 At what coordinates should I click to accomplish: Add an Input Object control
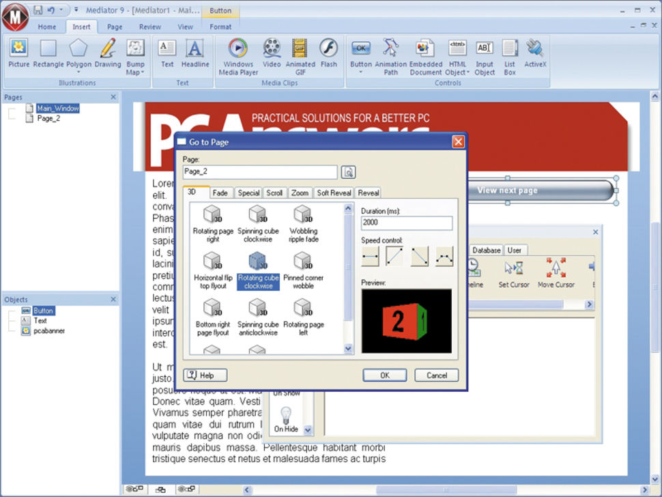coord(485,57)
